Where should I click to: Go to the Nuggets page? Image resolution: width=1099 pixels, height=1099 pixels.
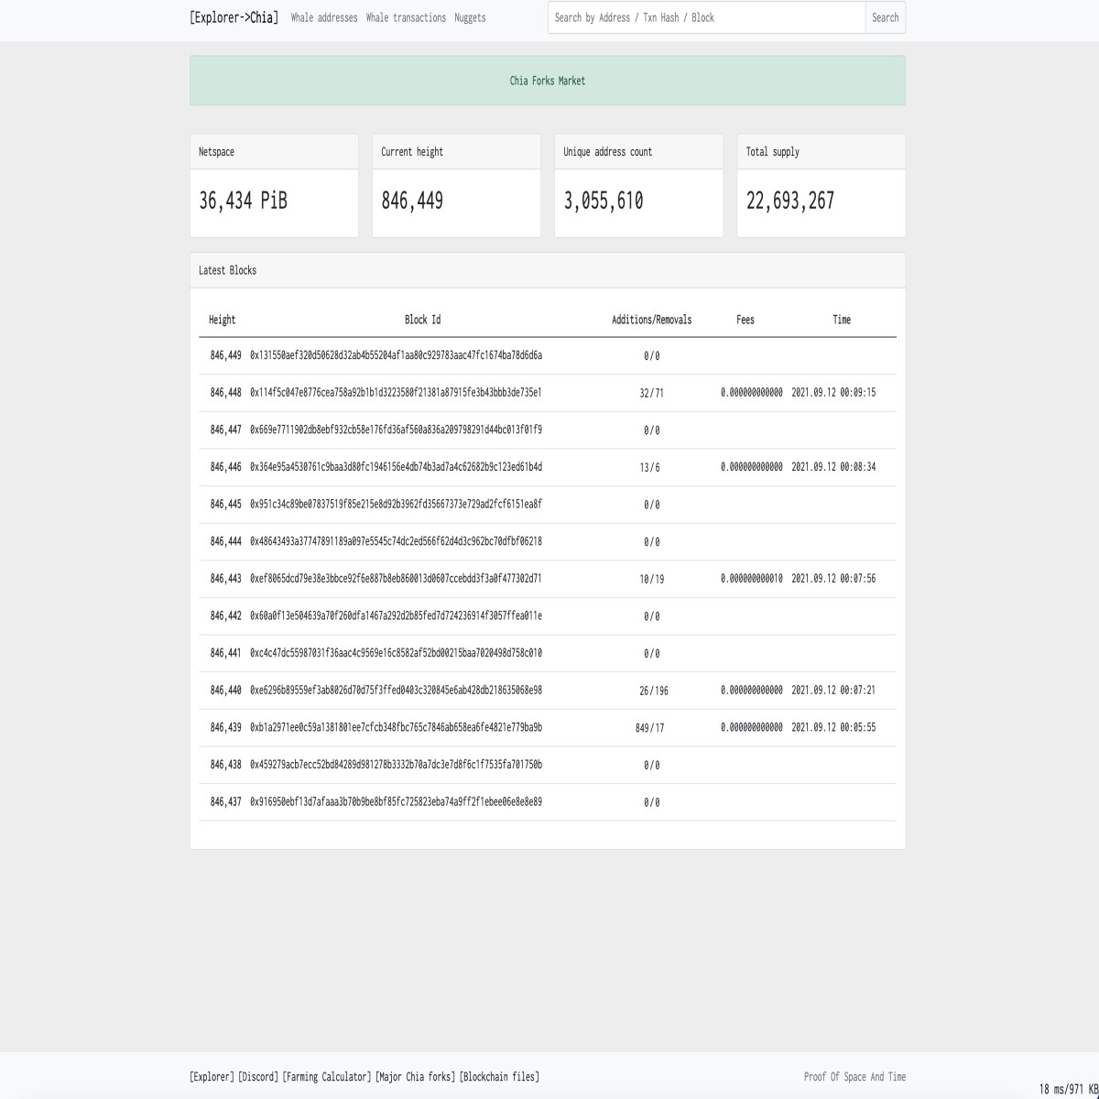coord(470,17)
